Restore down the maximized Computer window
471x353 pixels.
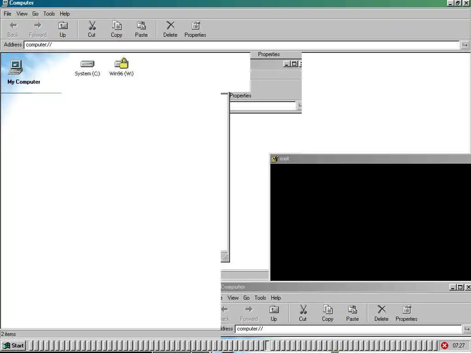coord(458,3)
